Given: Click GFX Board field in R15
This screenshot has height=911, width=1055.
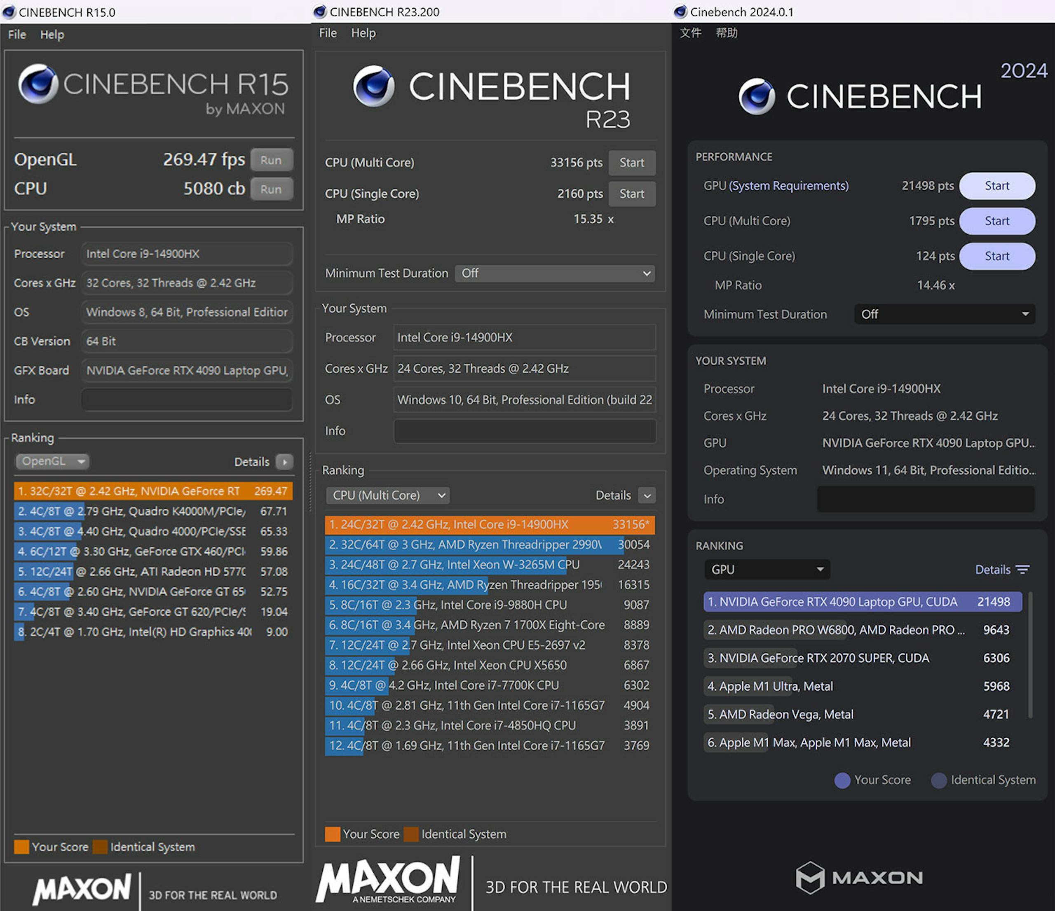Looking at the screenshot, I should click(x=187, y=371).
